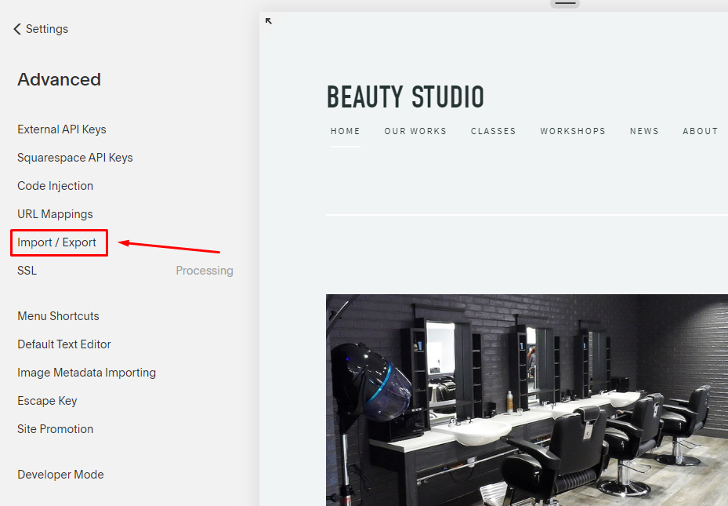Visit the WORKSHOPS nav link
This screenshot has width=728, height=506.
(x=573, y=131)
